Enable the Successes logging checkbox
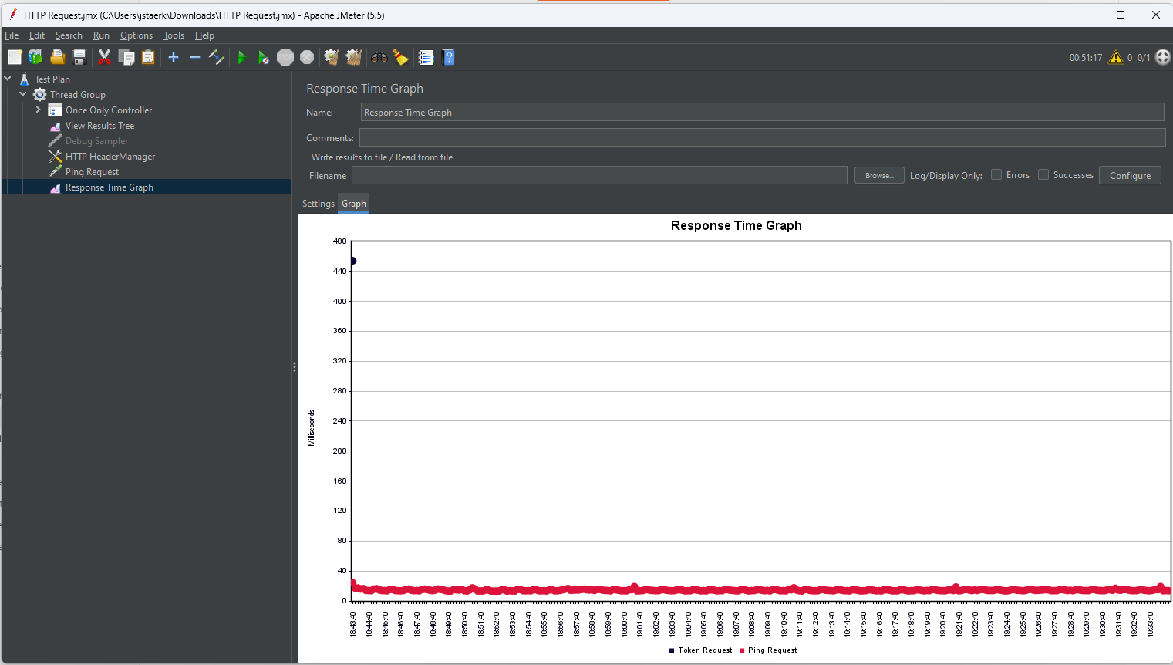The width and height of the screenshot is (1173, 665). click(1043, 174)
